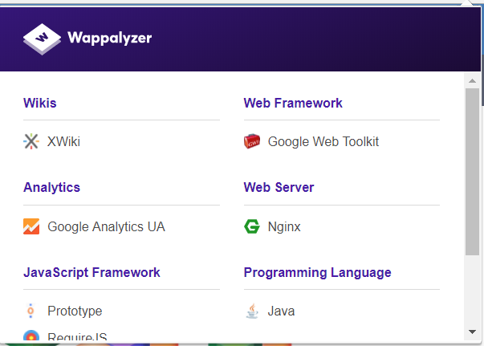Open the XWiki technology link

[x=63, y=141]
